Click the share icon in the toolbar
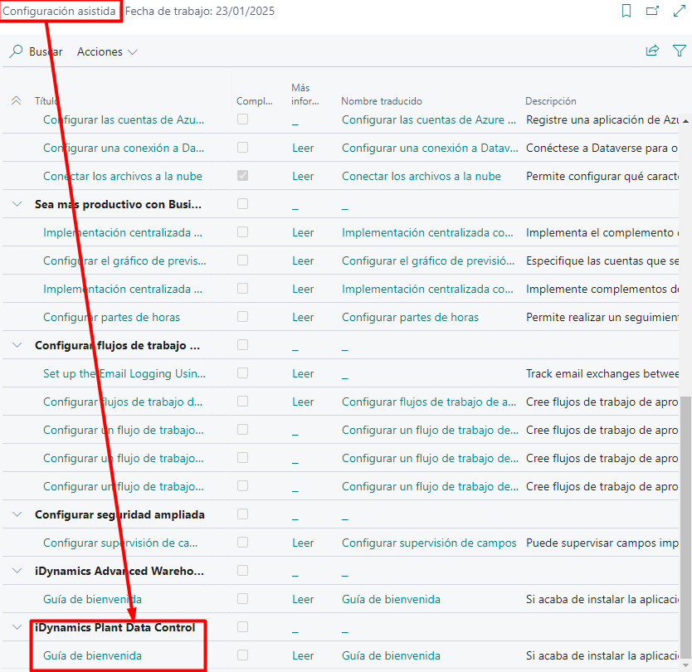 pos(652,51)
